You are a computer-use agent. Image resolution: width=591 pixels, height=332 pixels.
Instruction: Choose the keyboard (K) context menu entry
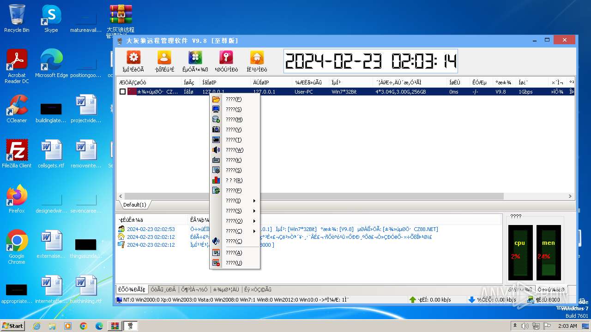(x=235, y=160)
